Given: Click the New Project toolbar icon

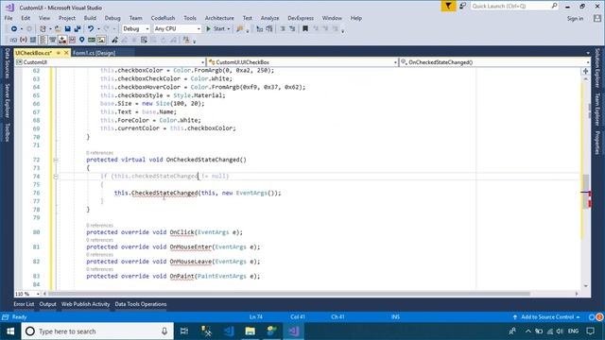Looking at the screenshot, I should coord(43,29).
